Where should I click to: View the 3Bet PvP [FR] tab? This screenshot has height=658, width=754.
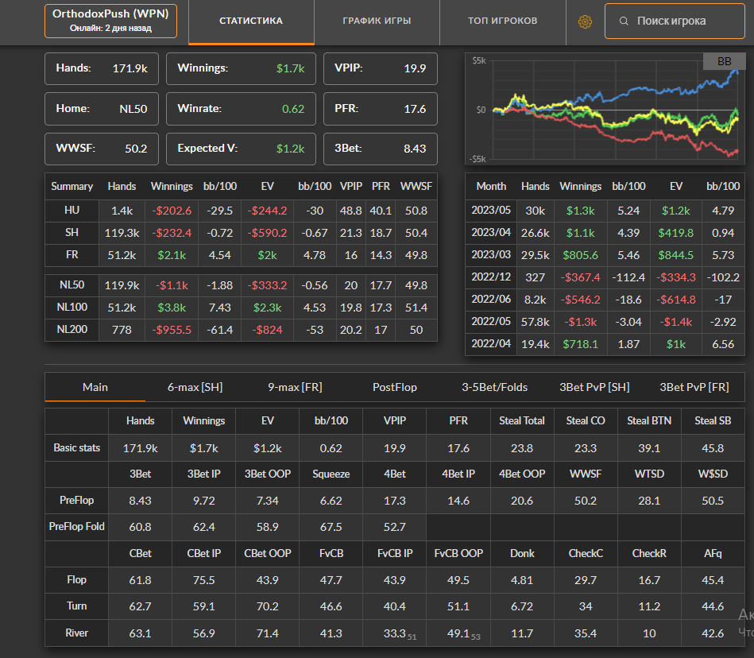coord(694,387)
